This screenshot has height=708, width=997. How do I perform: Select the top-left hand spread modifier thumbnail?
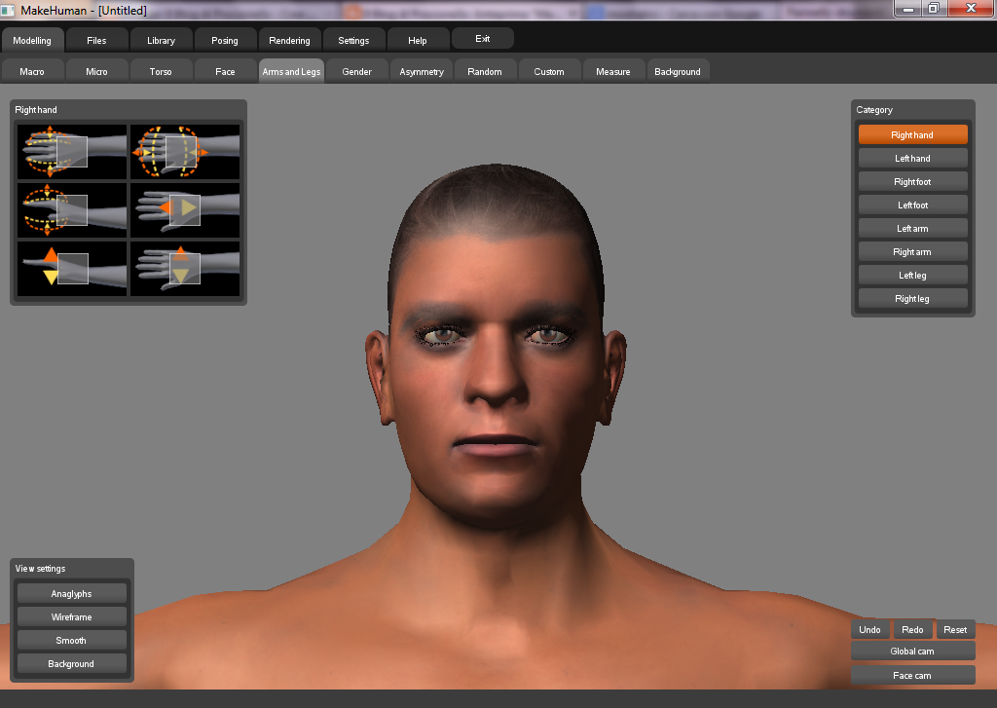point(72,151)
